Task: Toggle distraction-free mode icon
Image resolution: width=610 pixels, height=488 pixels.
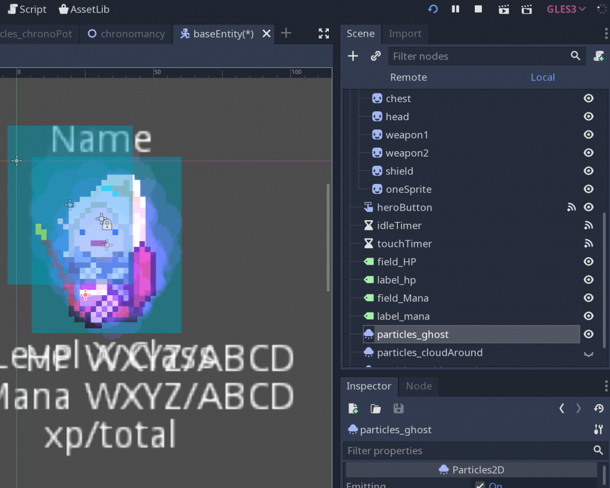Action: [x=323, y=33]
